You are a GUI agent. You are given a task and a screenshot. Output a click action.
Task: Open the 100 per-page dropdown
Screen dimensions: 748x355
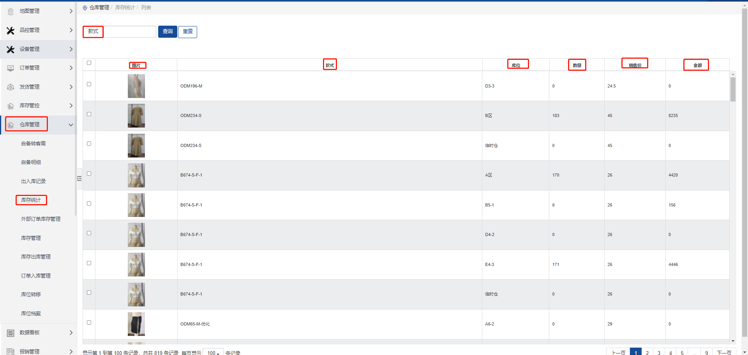pos(213,353)
